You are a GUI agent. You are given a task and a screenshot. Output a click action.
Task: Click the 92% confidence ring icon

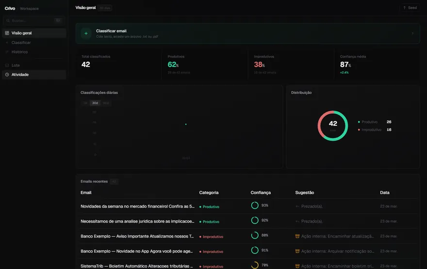click(255, 221)
